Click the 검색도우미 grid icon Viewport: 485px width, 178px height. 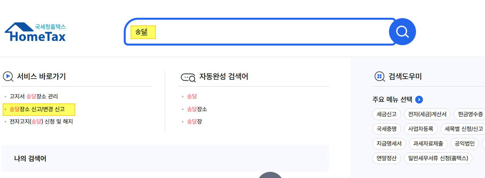pos(379,76)
